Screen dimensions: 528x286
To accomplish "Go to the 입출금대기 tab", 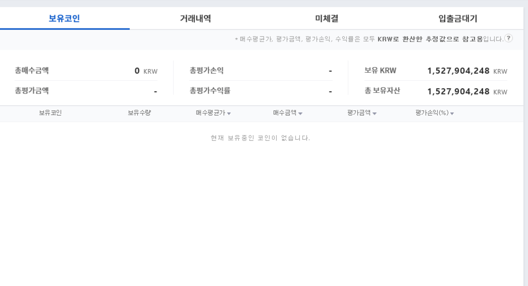I will (458, 19).
